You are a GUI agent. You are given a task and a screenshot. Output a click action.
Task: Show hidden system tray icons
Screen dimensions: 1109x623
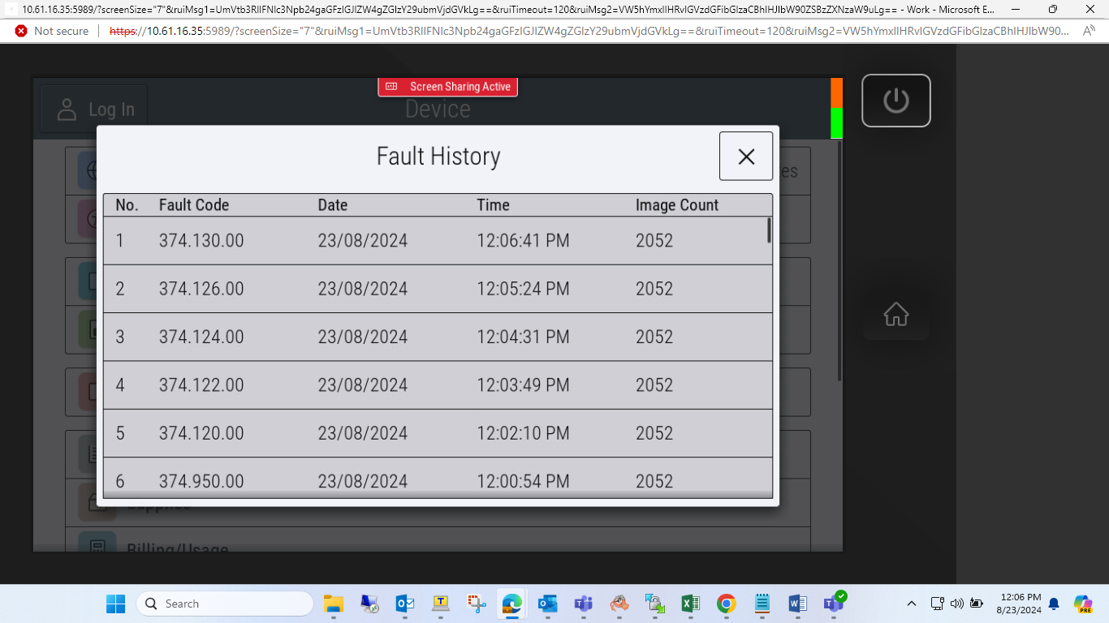912,604
